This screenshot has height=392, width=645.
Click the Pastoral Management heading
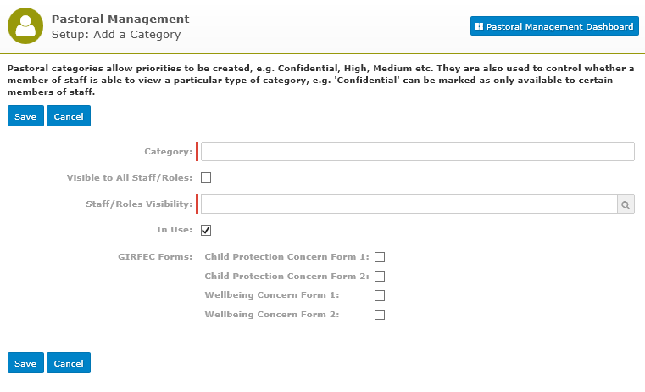coord(120,20)
